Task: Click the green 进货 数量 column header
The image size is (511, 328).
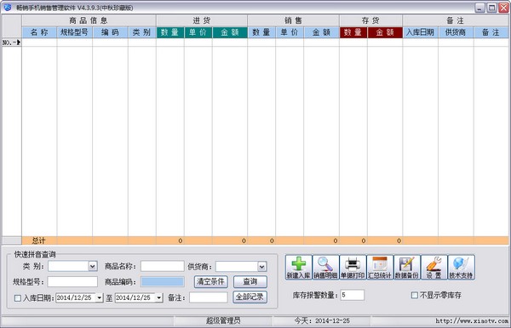Action: coord(170,32)
